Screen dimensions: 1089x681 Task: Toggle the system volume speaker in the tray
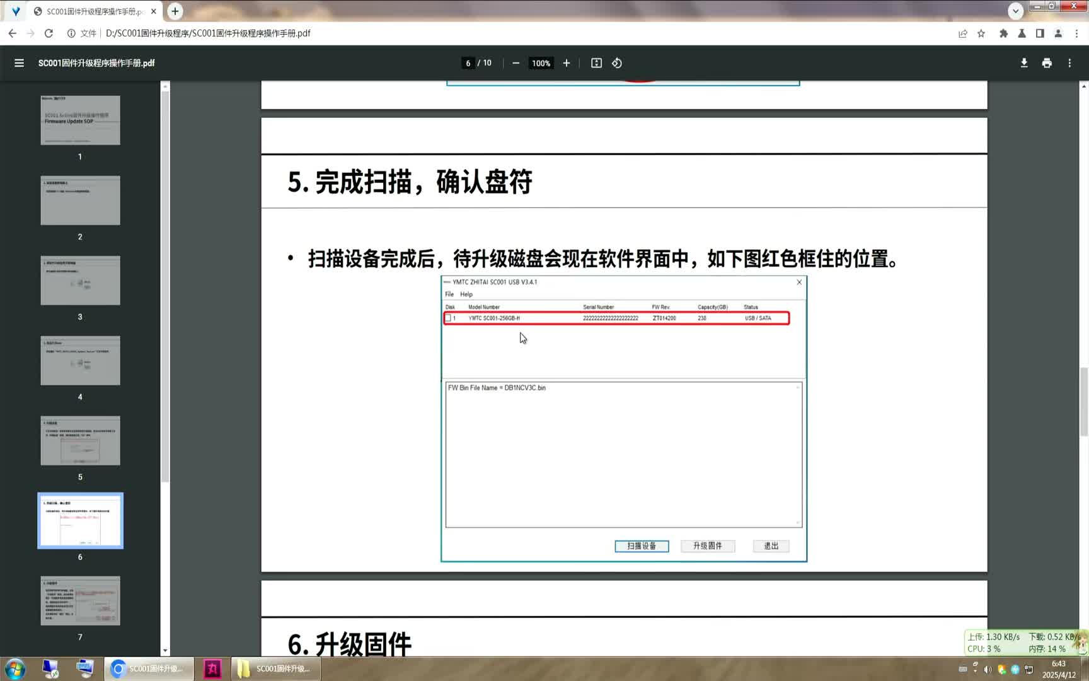click(988, 670)
